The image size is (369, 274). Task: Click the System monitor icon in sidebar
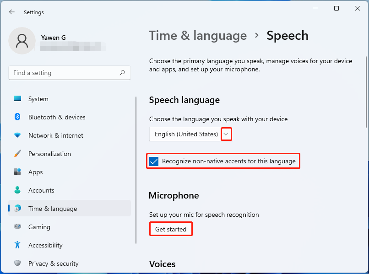point(17,99)
